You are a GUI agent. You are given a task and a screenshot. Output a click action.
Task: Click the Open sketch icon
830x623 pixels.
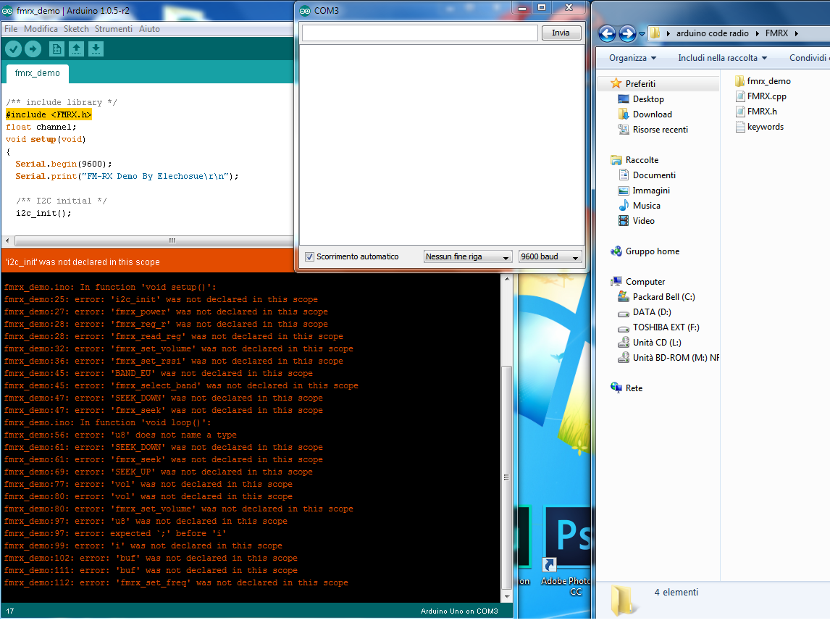[x=76, y=49]
